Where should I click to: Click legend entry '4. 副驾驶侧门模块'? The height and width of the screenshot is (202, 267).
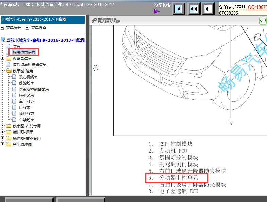(x=173, y=164)
